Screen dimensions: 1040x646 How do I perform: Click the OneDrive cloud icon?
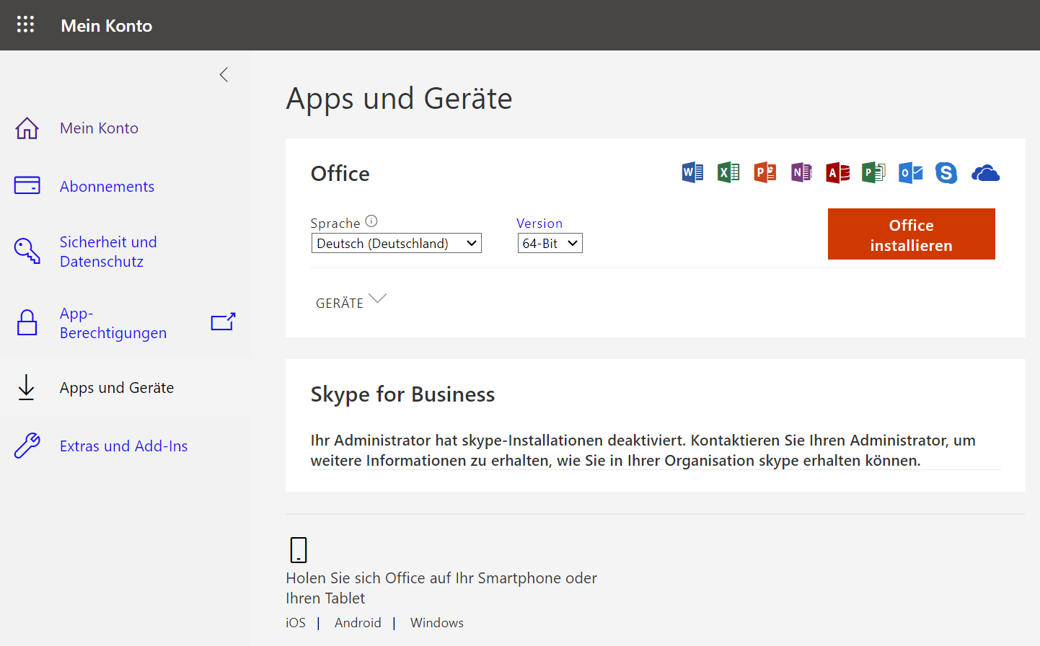985,173
